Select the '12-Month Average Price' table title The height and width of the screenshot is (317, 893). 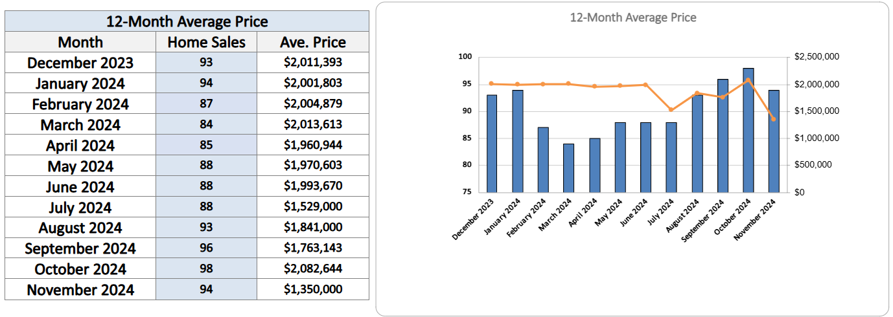187,21
